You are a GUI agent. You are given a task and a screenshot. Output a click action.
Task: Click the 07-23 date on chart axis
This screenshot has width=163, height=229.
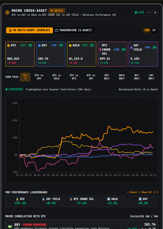click(19, 175)
